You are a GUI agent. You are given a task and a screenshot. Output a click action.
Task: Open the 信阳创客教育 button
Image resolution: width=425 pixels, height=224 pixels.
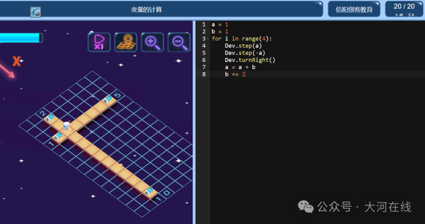pos(354,9)
